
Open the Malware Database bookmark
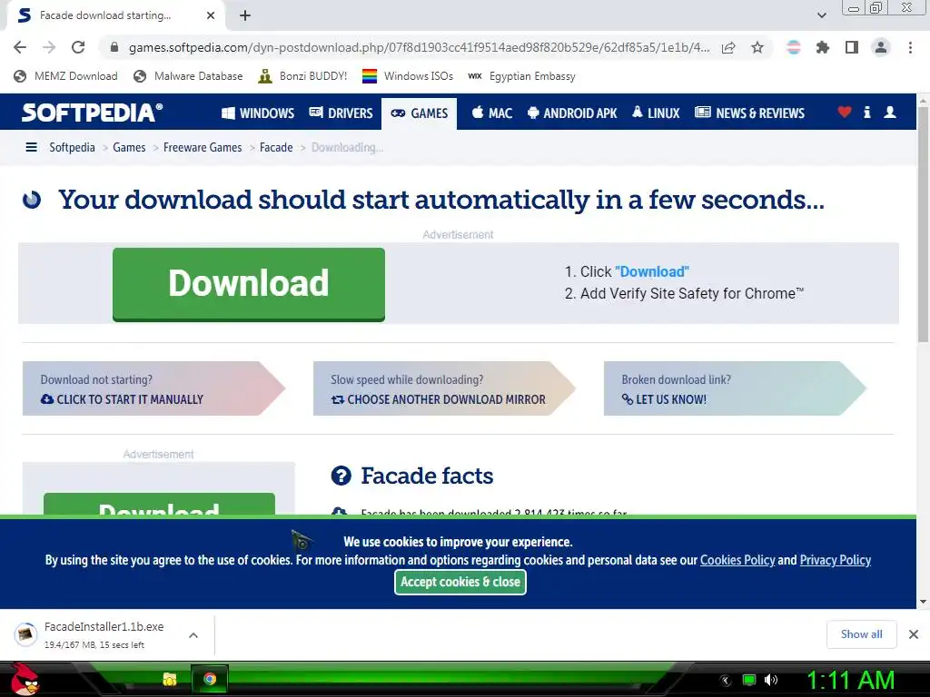[x=188, y=76]
